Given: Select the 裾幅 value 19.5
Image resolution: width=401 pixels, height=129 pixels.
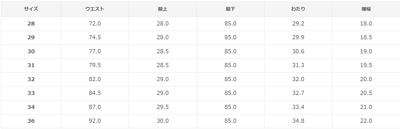Looking at the screenshot, I should pos(366,65).
